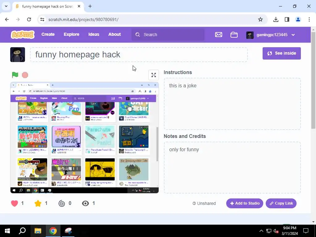This screenshot has height=237, width=316.
Task: Click the network tray icon
Action: click(269, 231)
